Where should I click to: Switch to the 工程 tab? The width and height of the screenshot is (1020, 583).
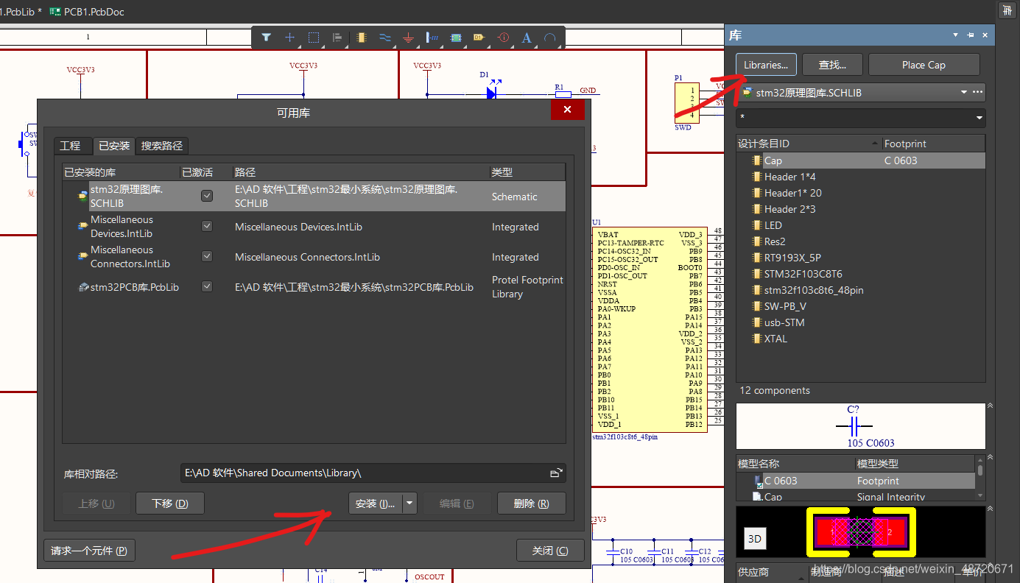(x=70, y=146)
